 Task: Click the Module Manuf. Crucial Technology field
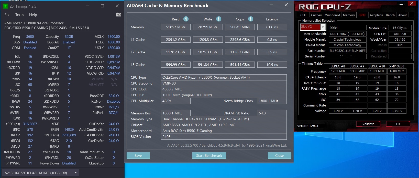point(347,40)
